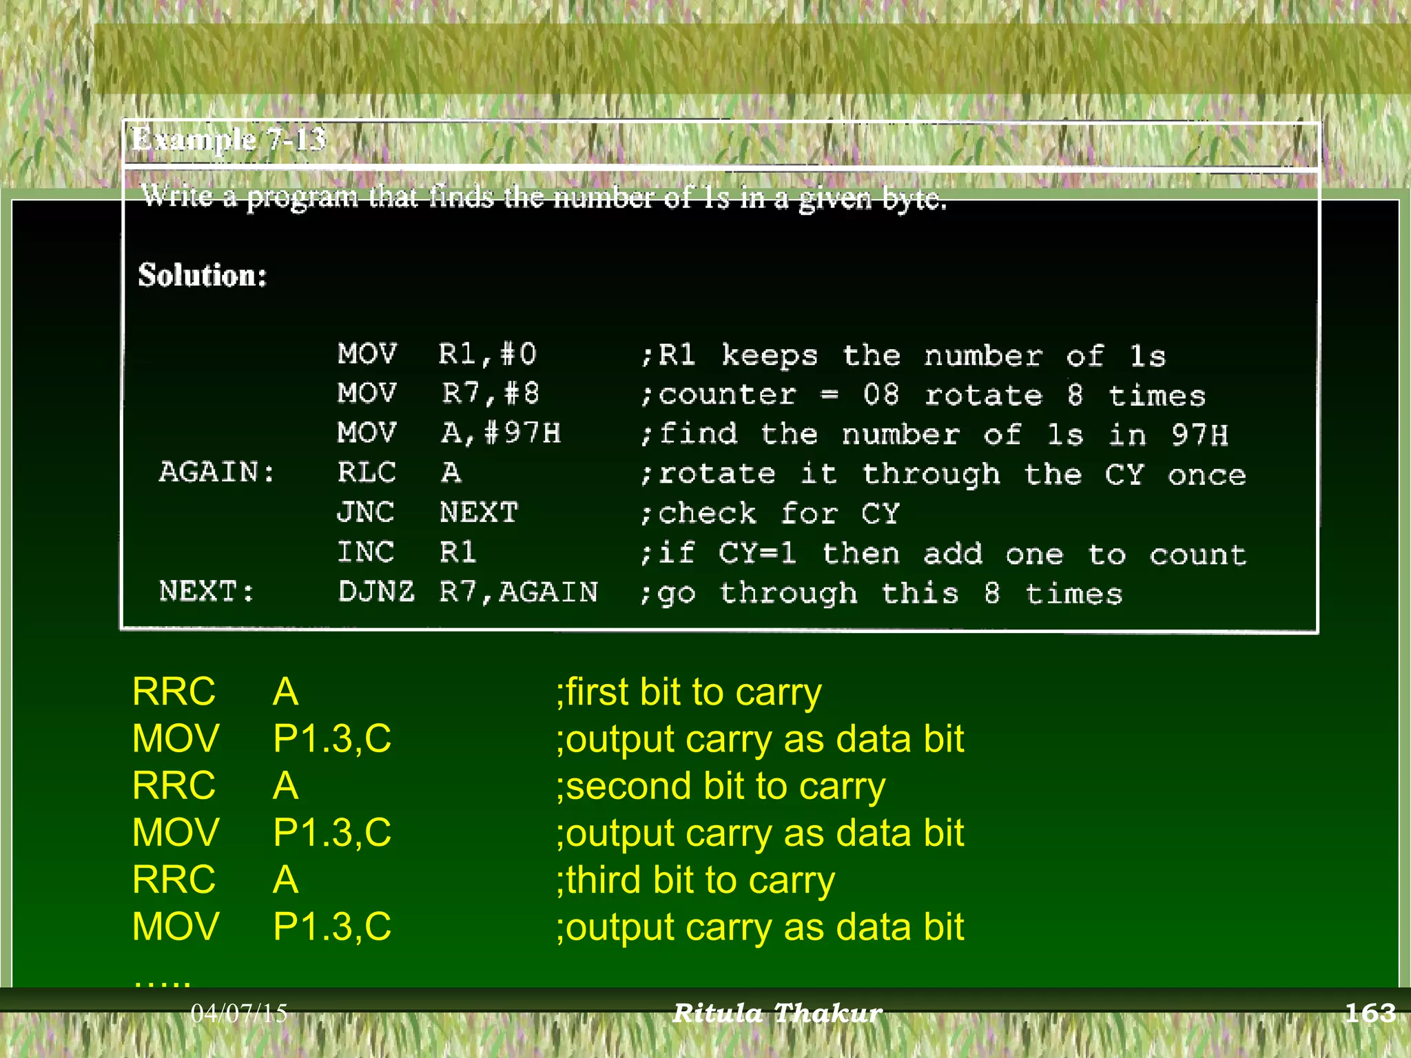Select the sentence about finding number of 1s
Screen dimensions: 1411x1058
(544, 198)
